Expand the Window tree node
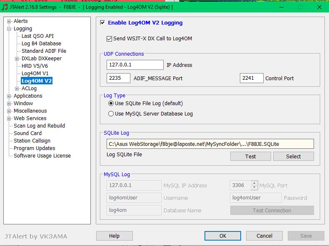This screenshot has width=329, height=246. [9, 103]
